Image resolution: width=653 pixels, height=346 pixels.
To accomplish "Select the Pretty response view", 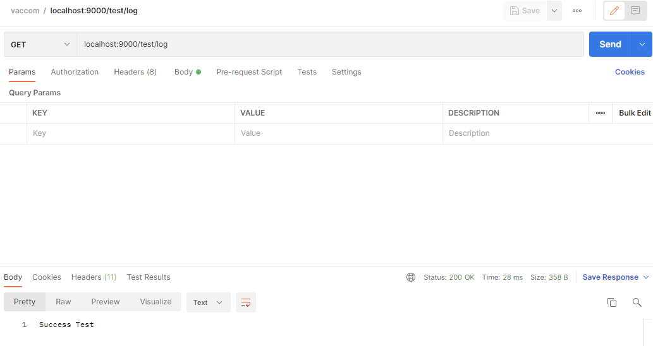I will [x=25, y=302].
